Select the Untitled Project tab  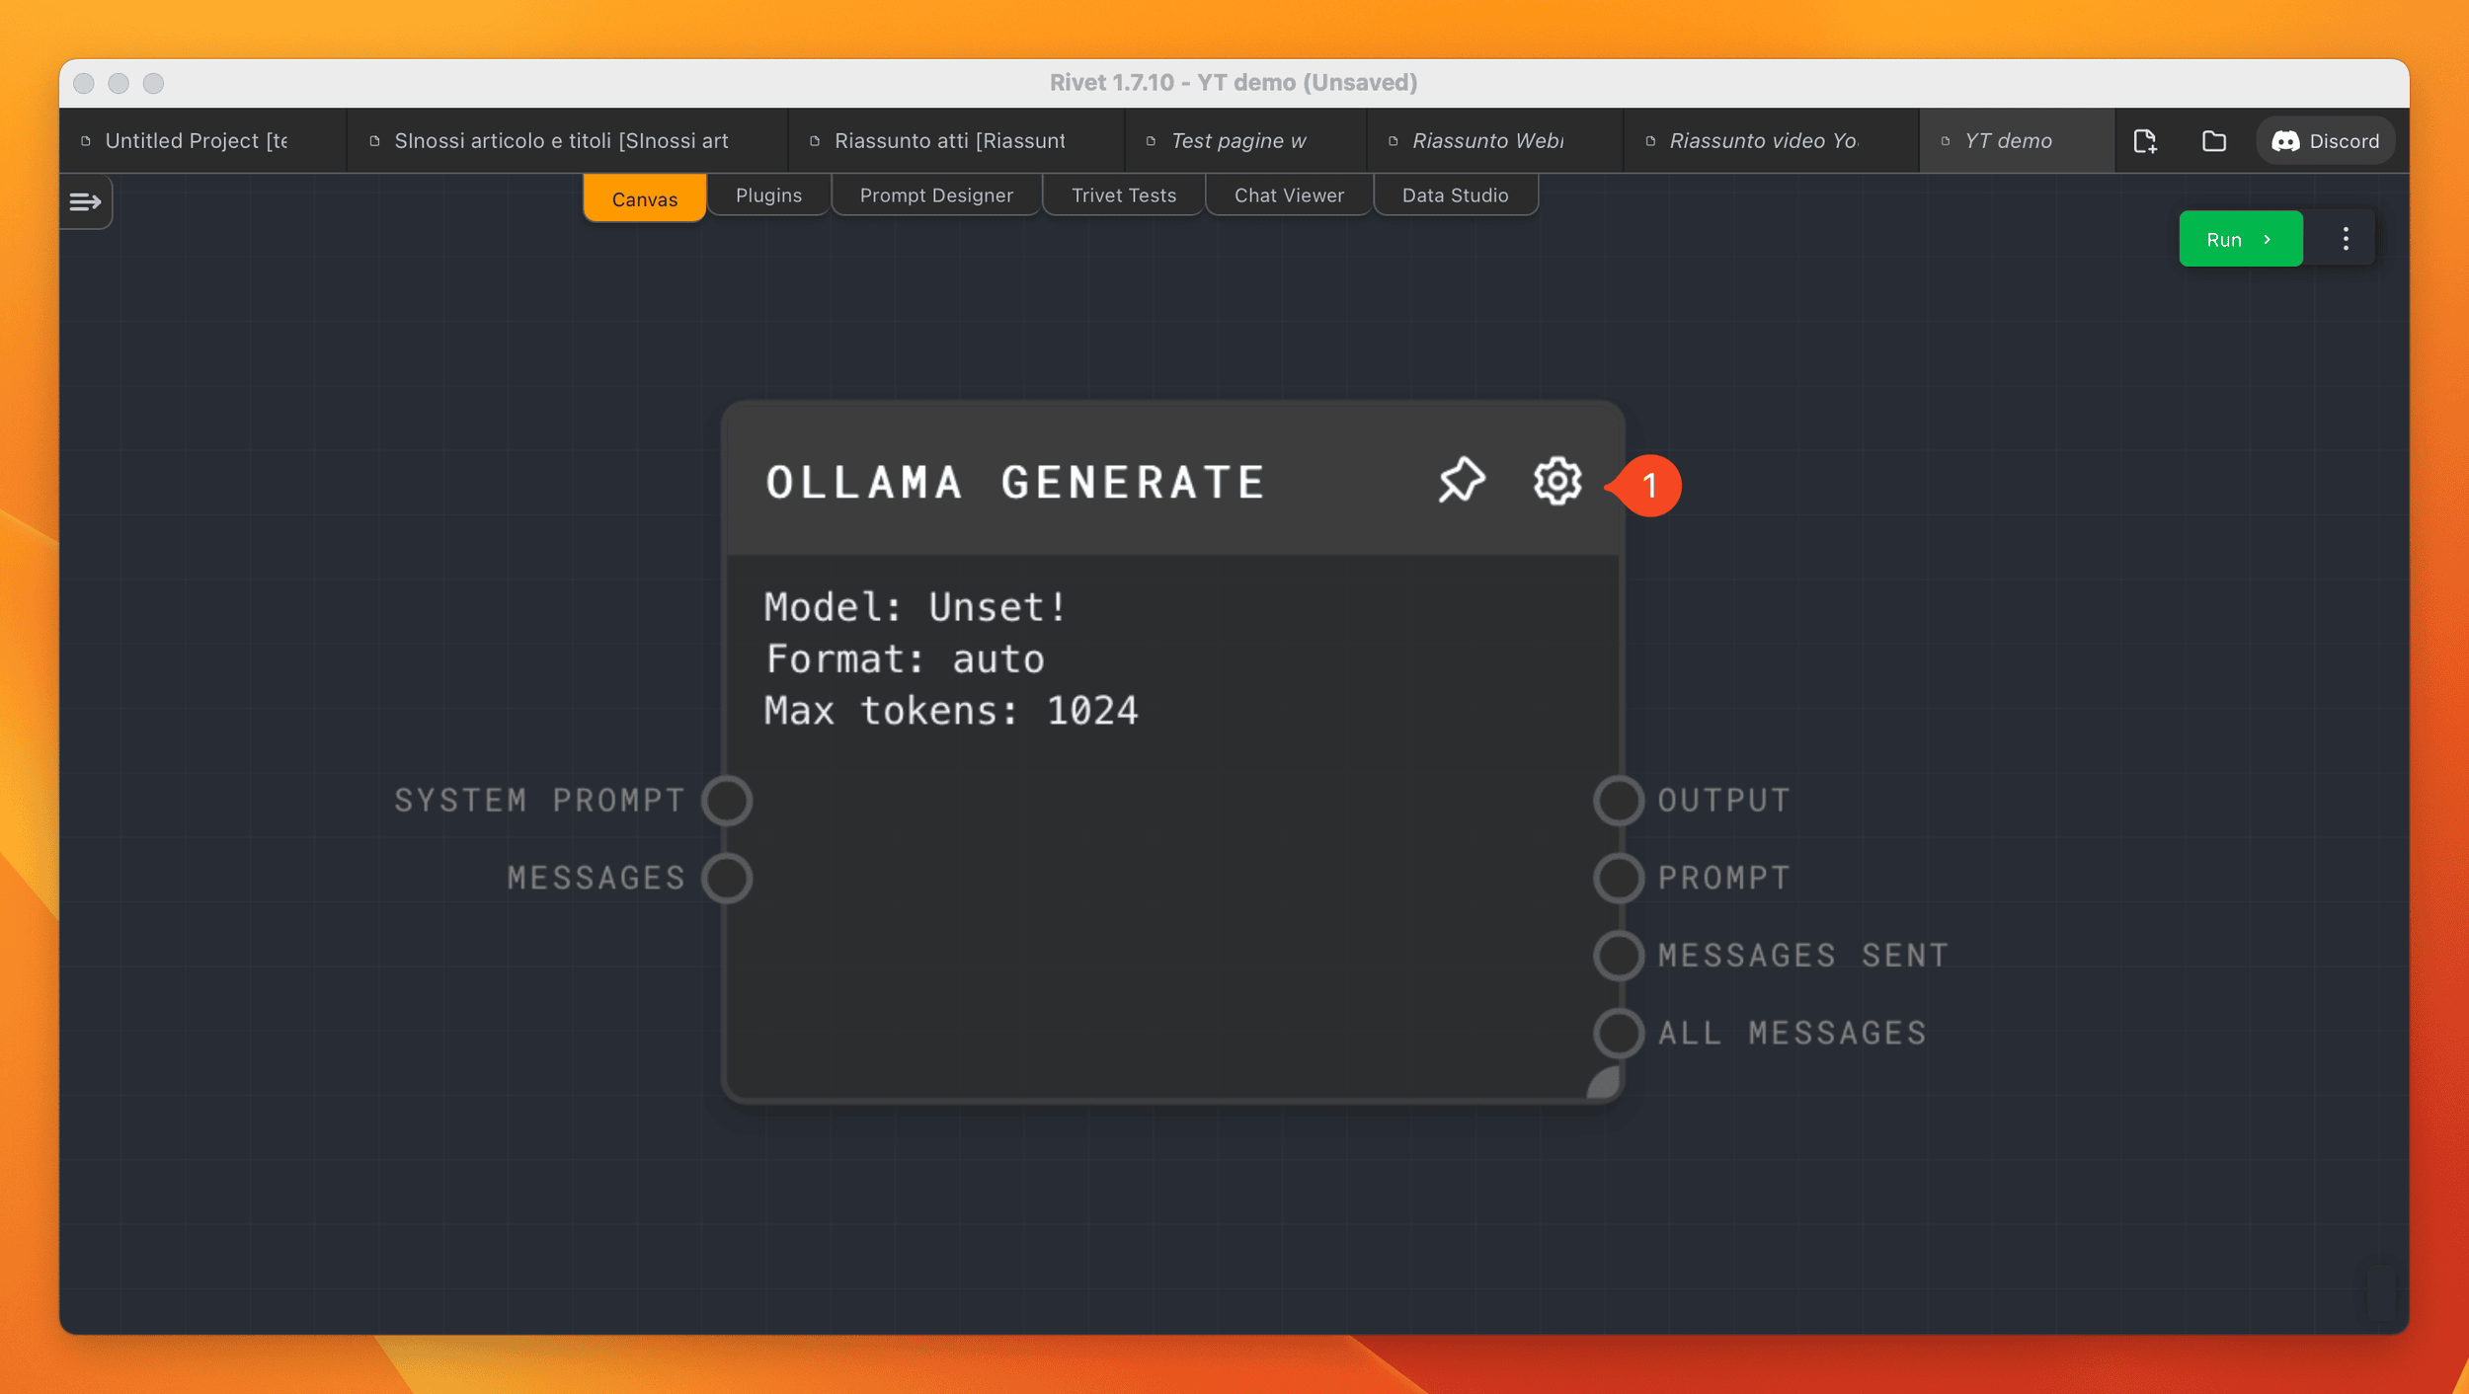[x=203, y=141]
